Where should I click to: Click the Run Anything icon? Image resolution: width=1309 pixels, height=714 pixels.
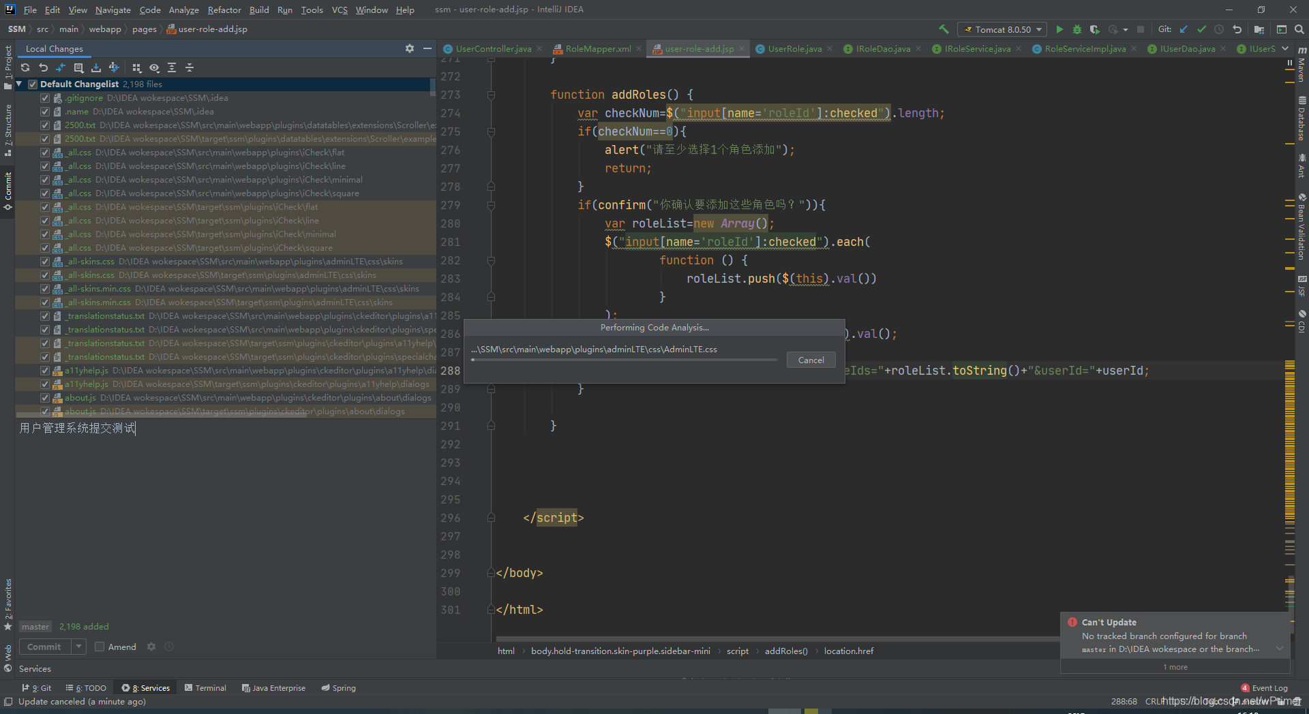1282,29
